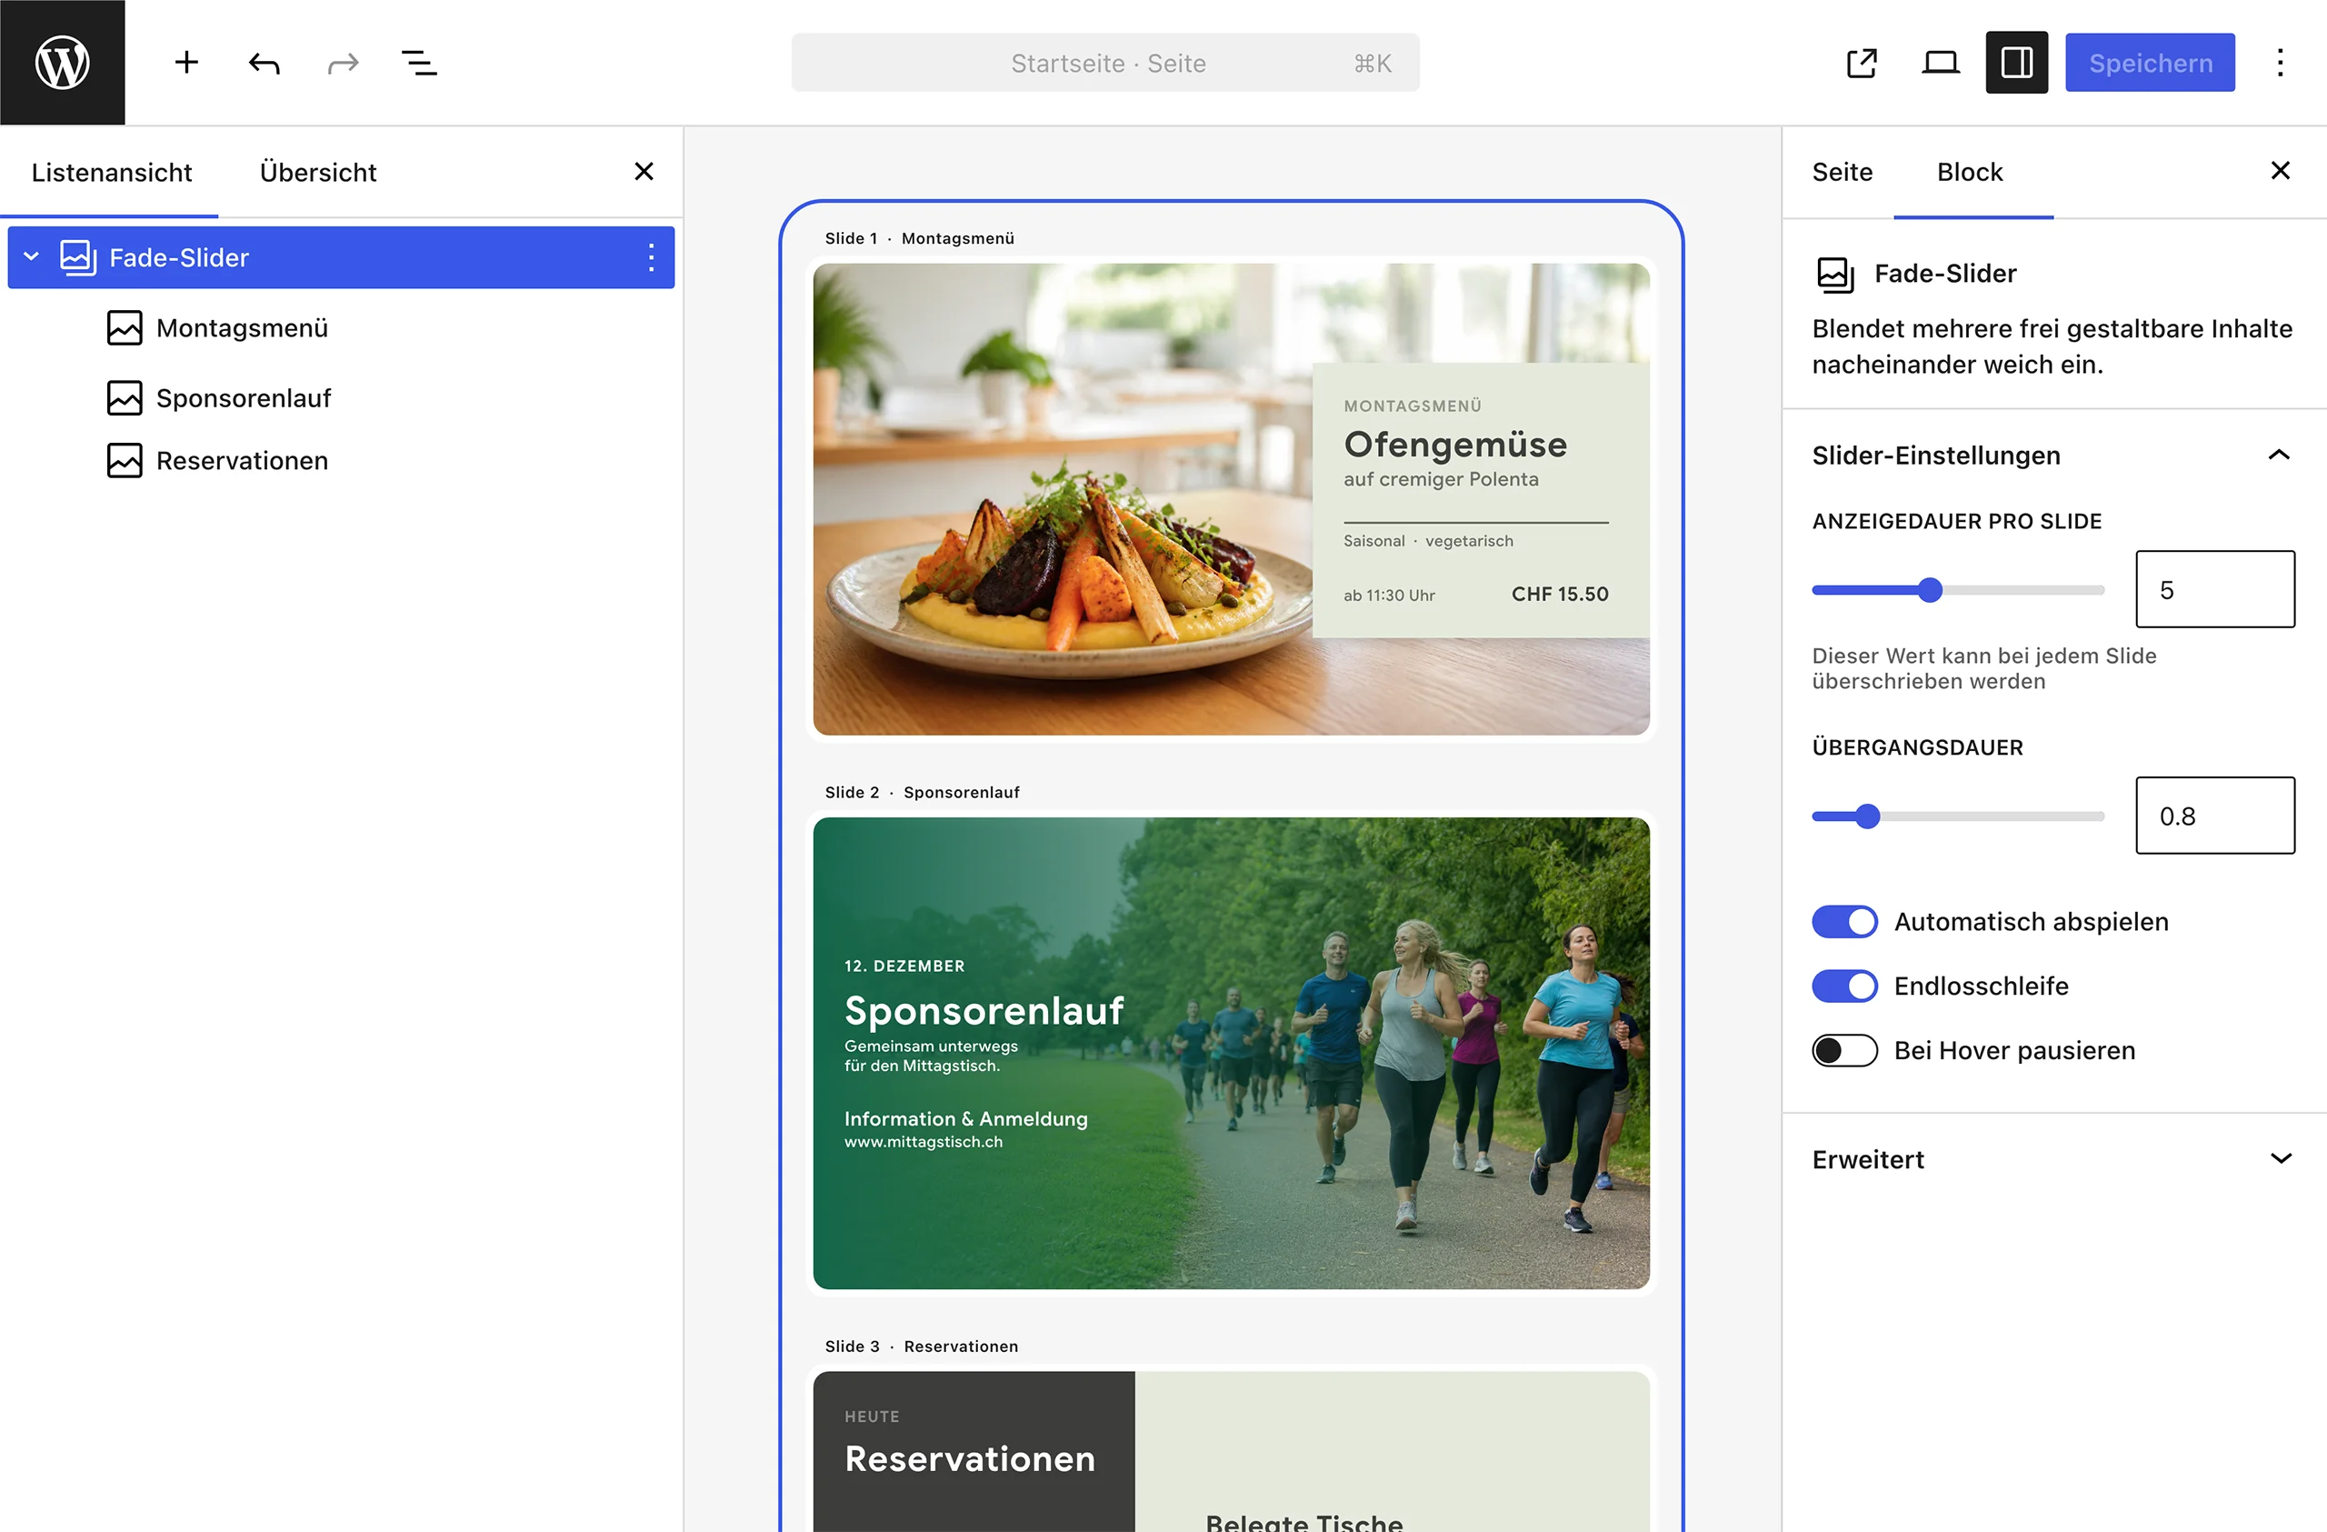Select Sponsorenlauf in list view
This screenshot has width=2327, height=1532.
click(244, 398)
